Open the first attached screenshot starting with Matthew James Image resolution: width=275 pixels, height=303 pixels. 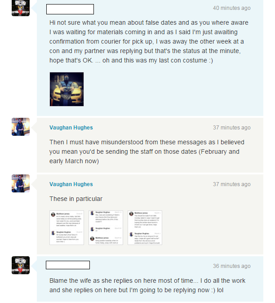(67, 228)
